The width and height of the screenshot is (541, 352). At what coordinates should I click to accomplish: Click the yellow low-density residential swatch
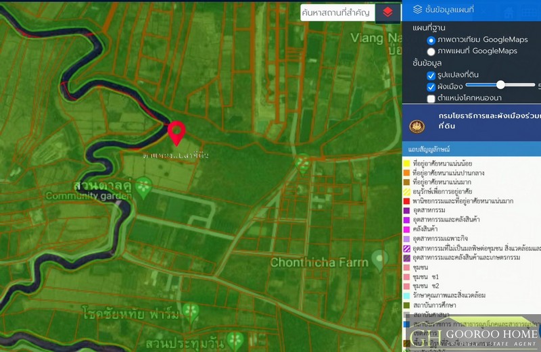click(x=406, y=163)
